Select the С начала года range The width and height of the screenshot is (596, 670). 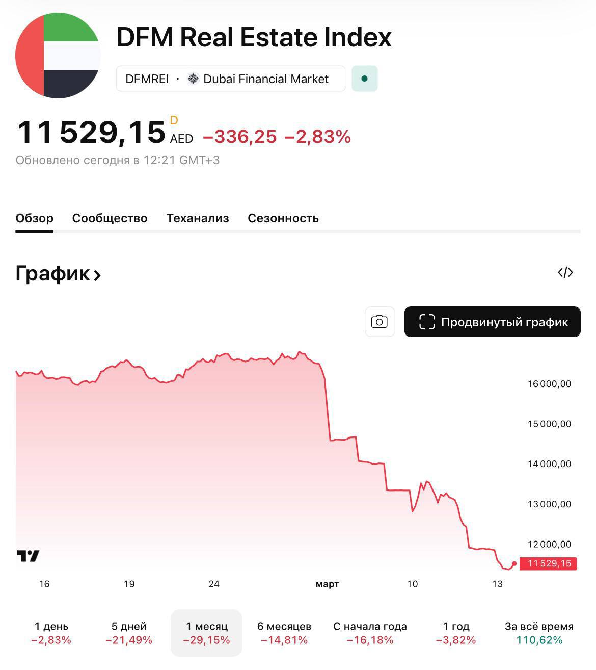tap(370, 633)
